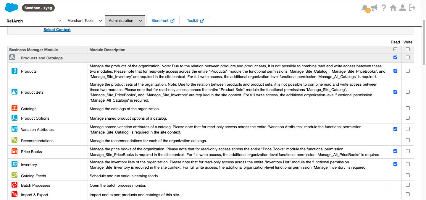Image resolution: width=426 pixels, height=200 pixels.
Task: Enable Write checkbox for Catalogs
Action: pos(408,108)
